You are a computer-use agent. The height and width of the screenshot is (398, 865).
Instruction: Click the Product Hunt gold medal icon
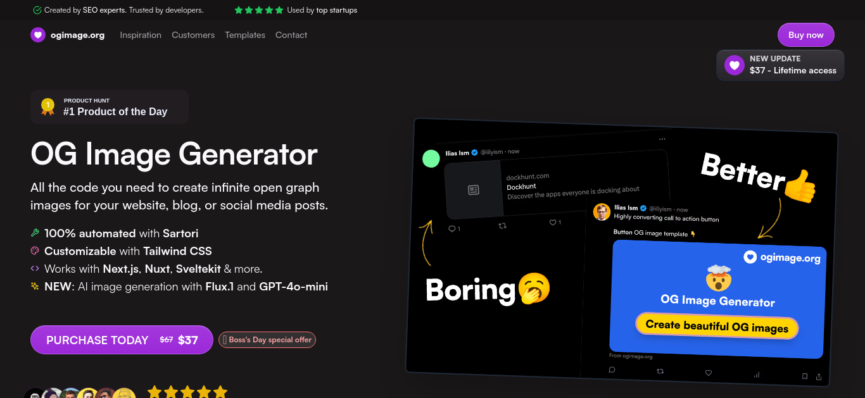[47, 106]
